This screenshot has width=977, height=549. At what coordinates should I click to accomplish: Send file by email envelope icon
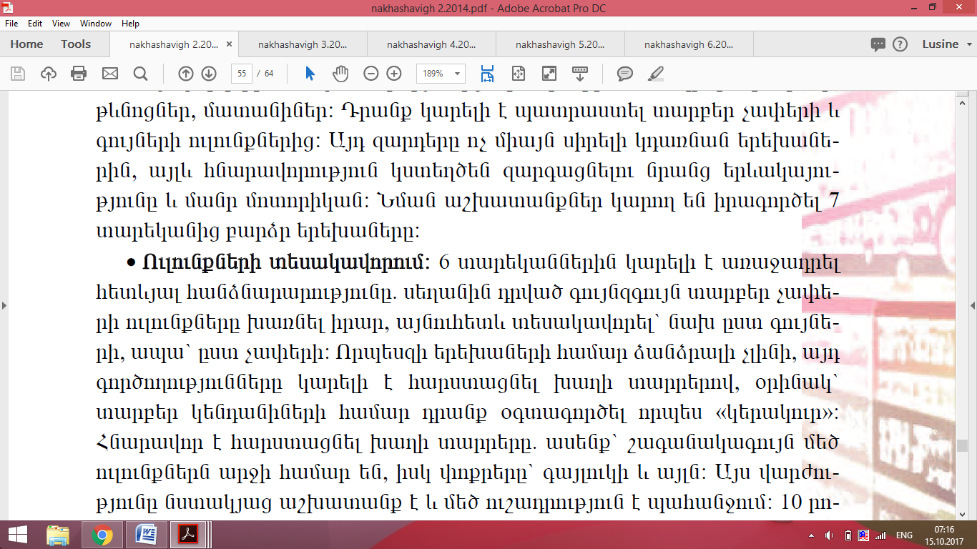point(109,74)
